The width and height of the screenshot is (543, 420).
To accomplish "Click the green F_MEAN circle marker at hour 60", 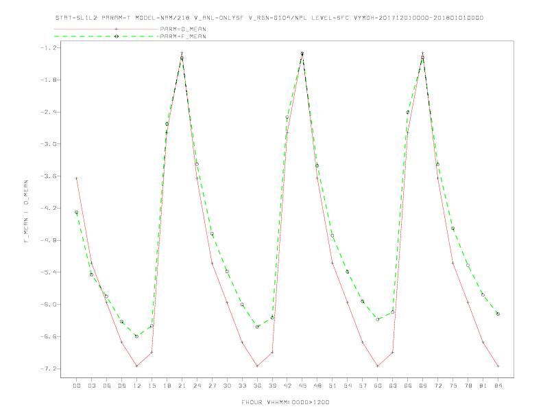I will pyautogui.click(x=378, y=320).
